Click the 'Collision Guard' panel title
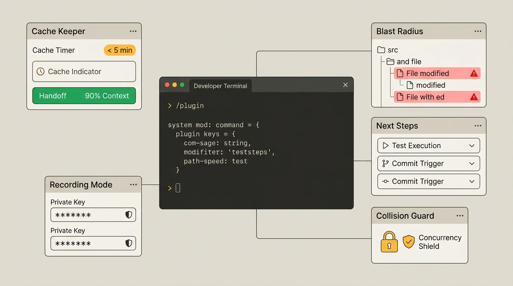 [x=405, y=216]
